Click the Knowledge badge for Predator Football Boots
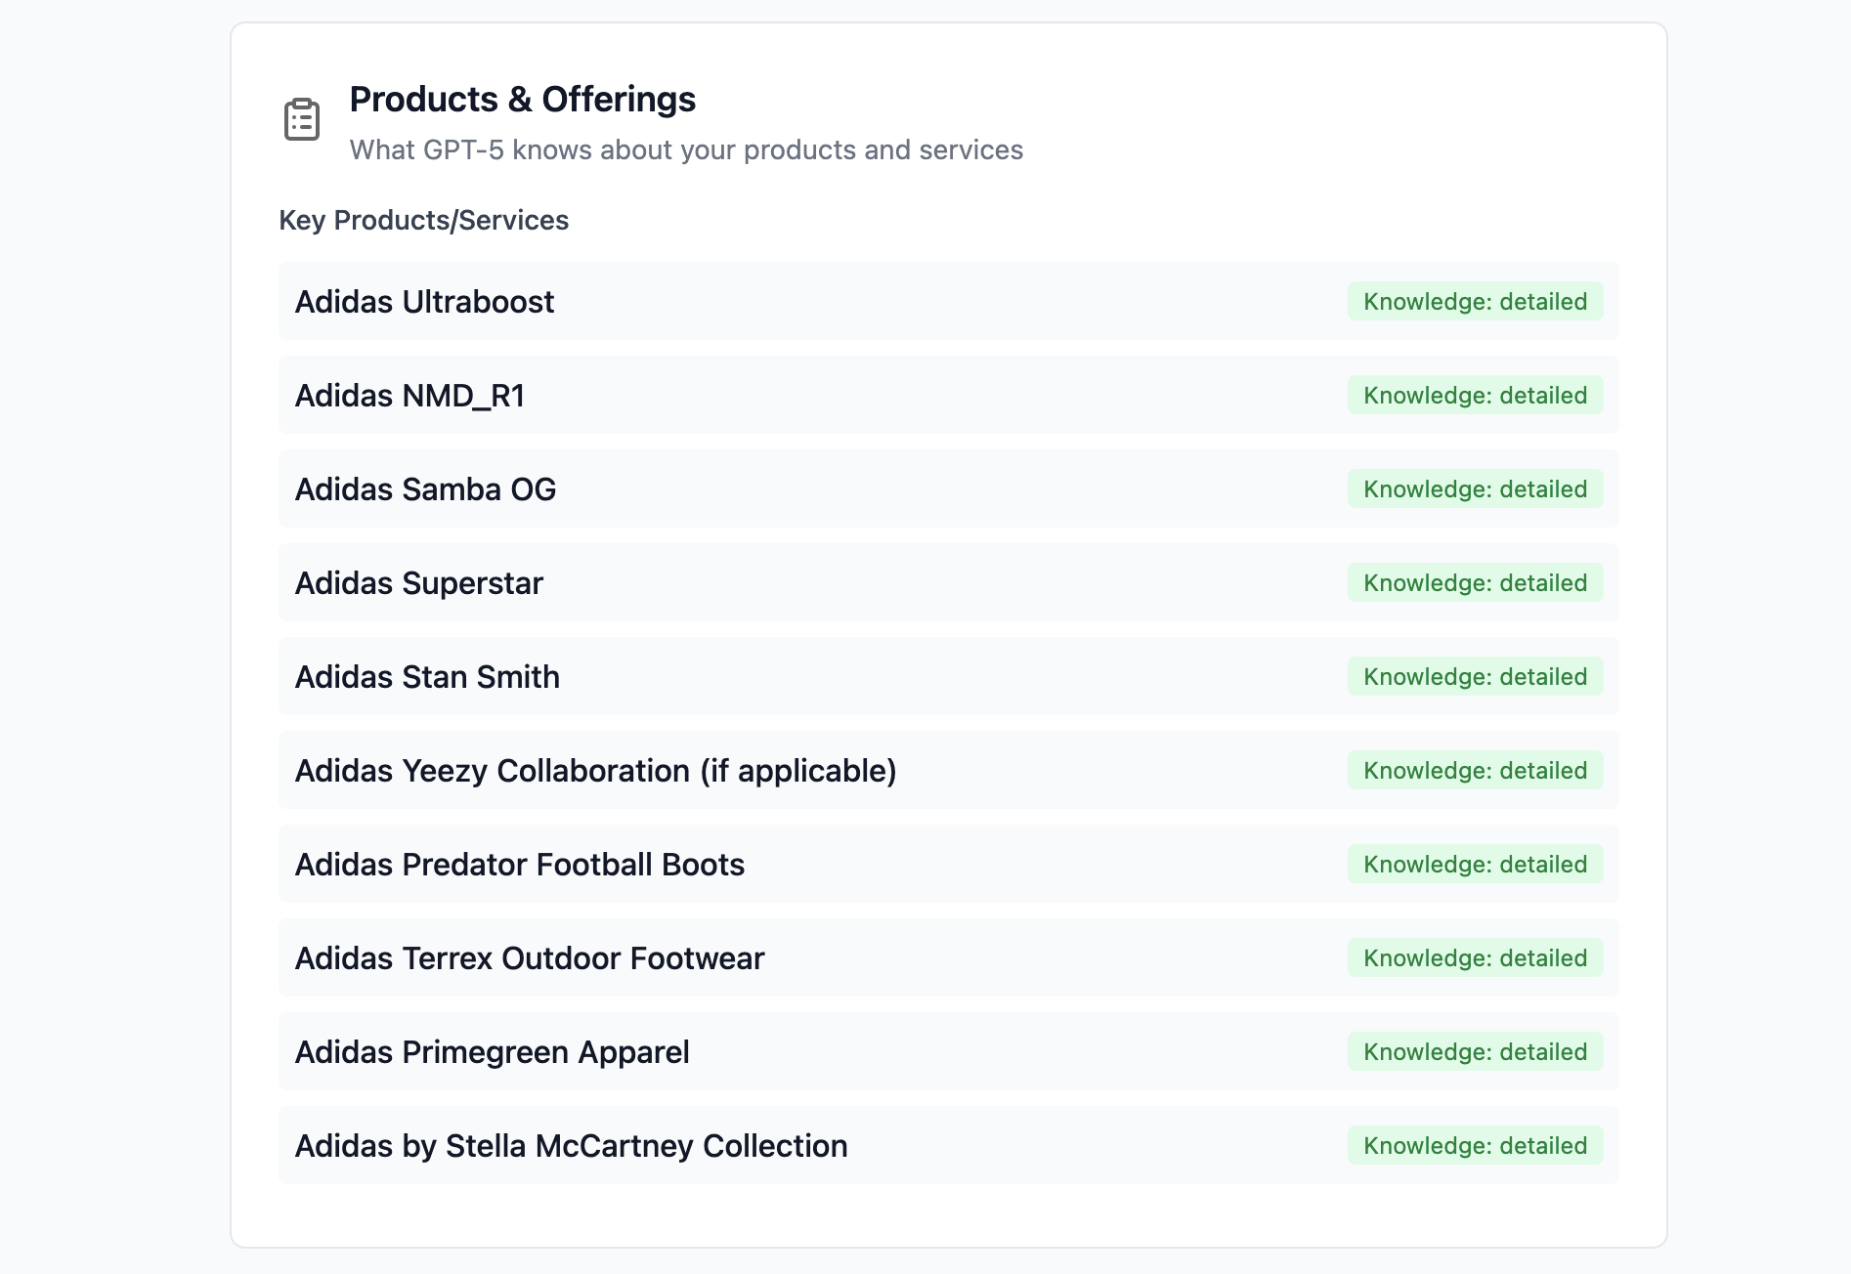Viewport: 1851px width, 1274px height. coord(1475,864)
